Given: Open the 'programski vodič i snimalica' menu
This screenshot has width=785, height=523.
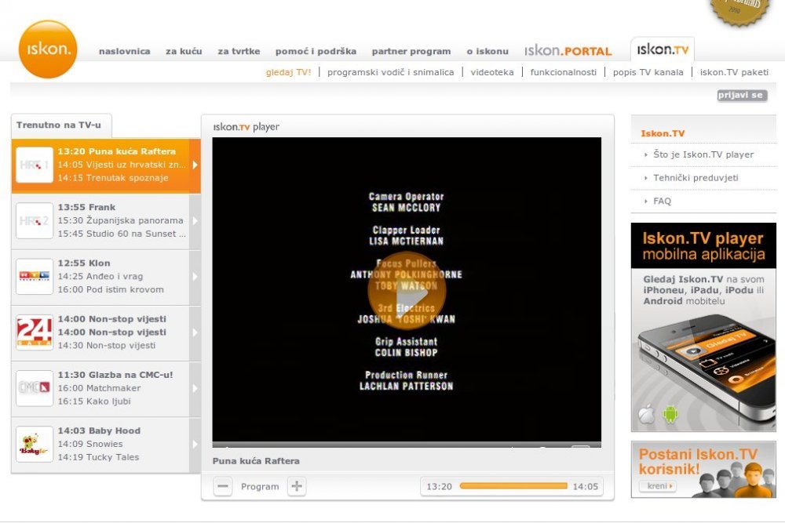Looking at the screenshot, I should click(x=390, y=72).
